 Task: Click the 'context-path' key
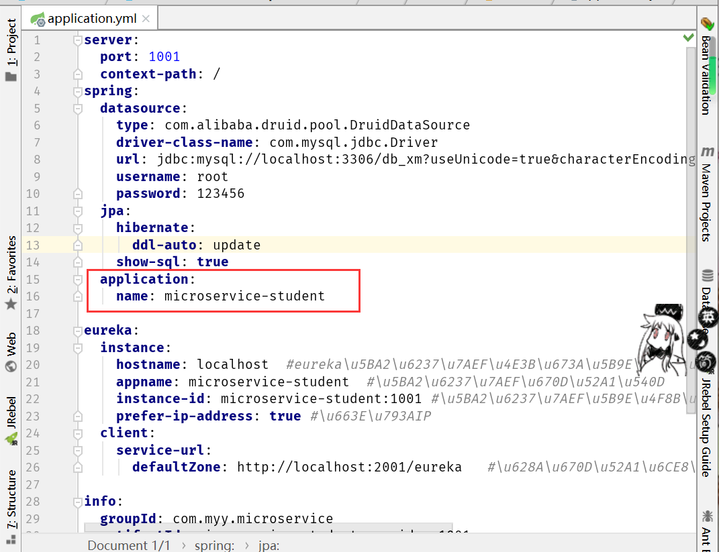pyautogui.click(x=148, y=74)
